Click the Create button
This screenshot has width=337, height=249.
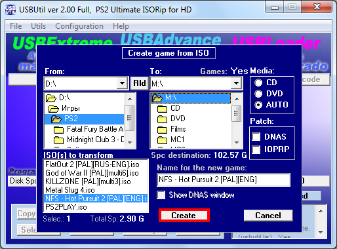click(184, 216)
